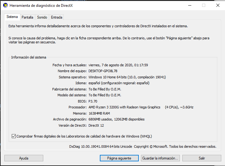Click the 'Información del sistema' group heading

(x=29, y=57)
